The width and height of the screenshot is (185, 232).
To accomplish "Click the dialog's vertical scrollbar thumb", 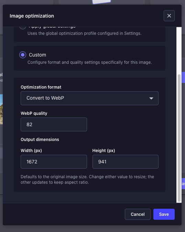I will pyautogui.click(x=179, y=138).
